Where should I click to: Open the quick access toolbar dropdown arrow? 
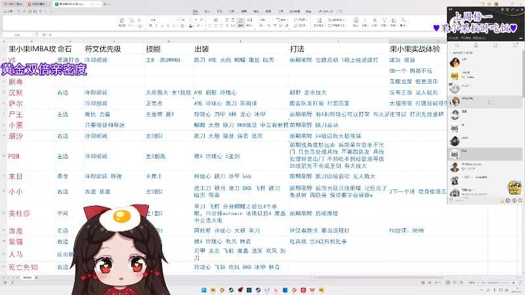(x=51, y=11)
